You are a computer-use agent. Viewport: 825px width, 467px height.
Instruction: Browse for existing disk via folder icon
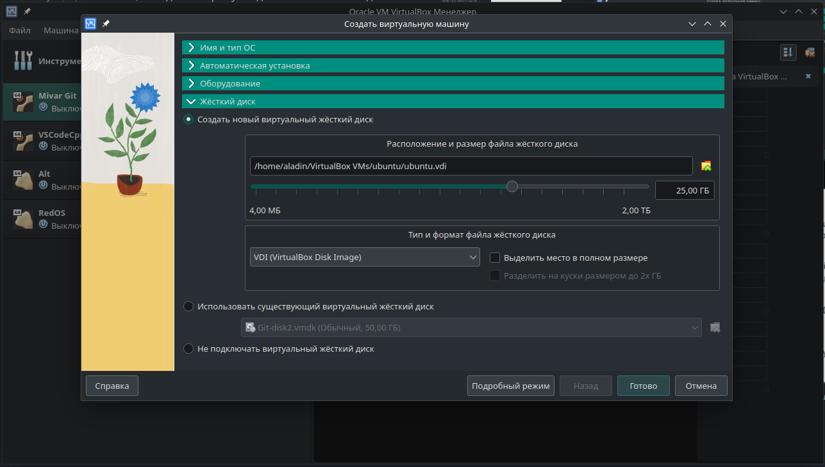tap(715, 327)
